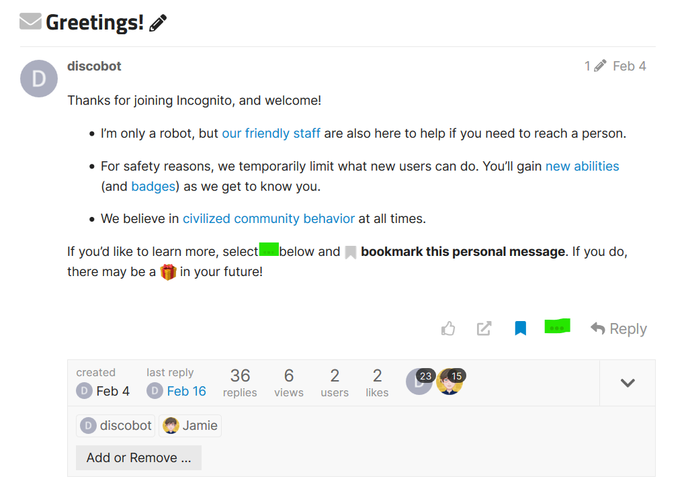686x491 pixels.
Task: Follow the 'our friendly staff' link
Action: (x=271, y=134)
